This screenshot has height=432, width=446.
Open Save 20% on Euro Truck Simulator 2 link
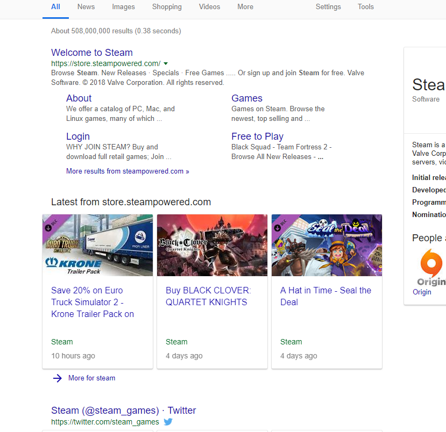[93, 302]
